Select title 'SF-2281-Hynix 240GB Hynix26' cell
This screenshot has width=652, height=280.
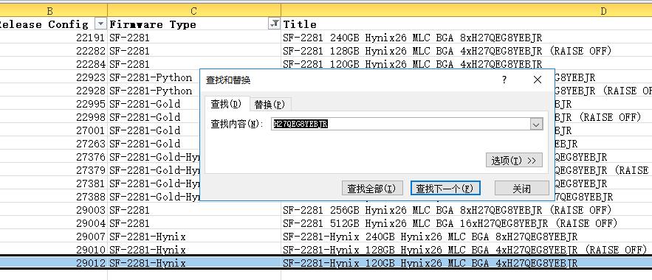tap(467, 237)
